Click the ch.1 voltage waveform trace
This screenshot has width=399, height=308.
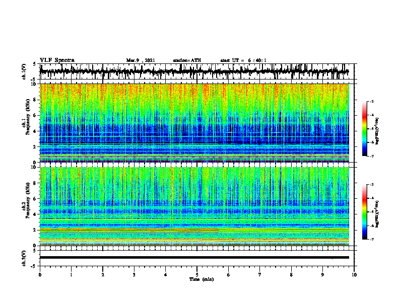tap(194, 71)
